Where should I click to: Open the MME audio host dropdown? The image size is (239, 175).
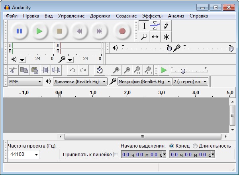click(25, 82)
